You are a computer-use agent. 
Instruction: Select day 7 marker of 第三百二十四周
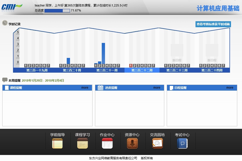tap(223, 66)
